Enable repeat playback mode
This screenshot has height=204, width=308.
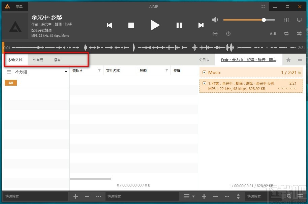(x=287, y=33)
